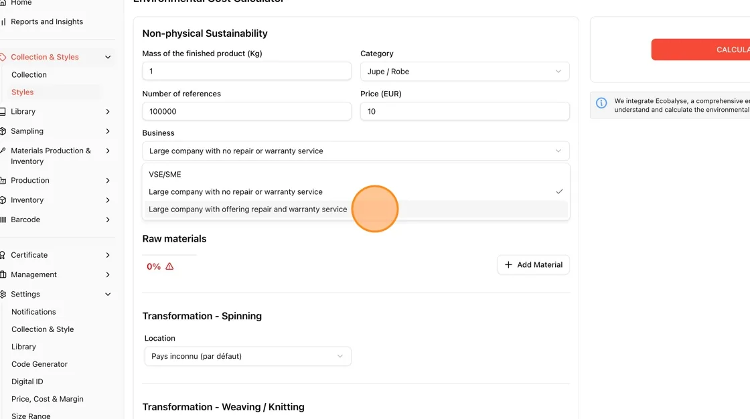The width and height of the screenshot is (750, 419).
Task: Collapse the Settings section chevron
Action: [x=108, y=294]
